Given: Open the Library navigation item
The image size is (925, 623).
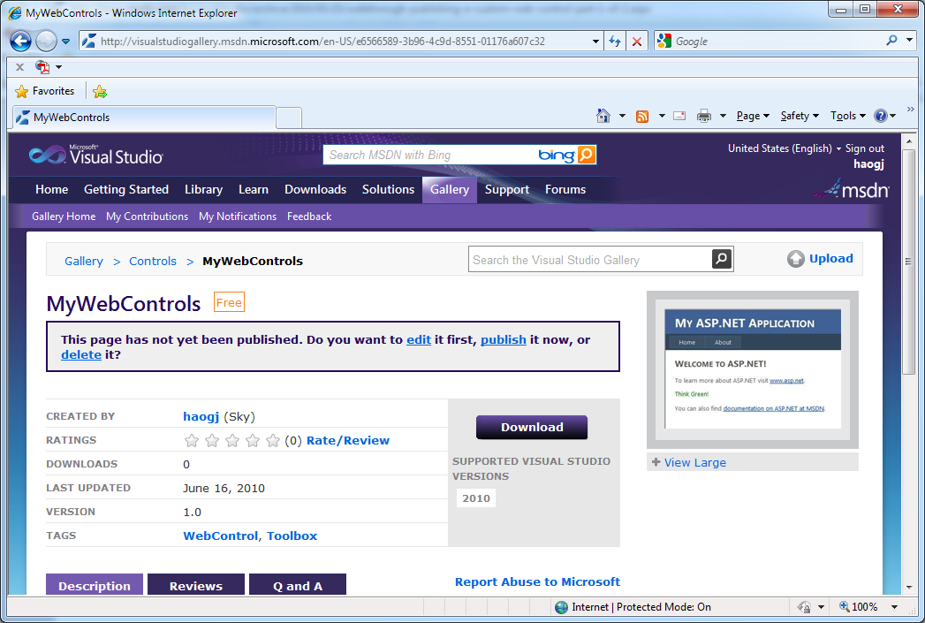Looking at the screenshot, I should coord(203,189).
